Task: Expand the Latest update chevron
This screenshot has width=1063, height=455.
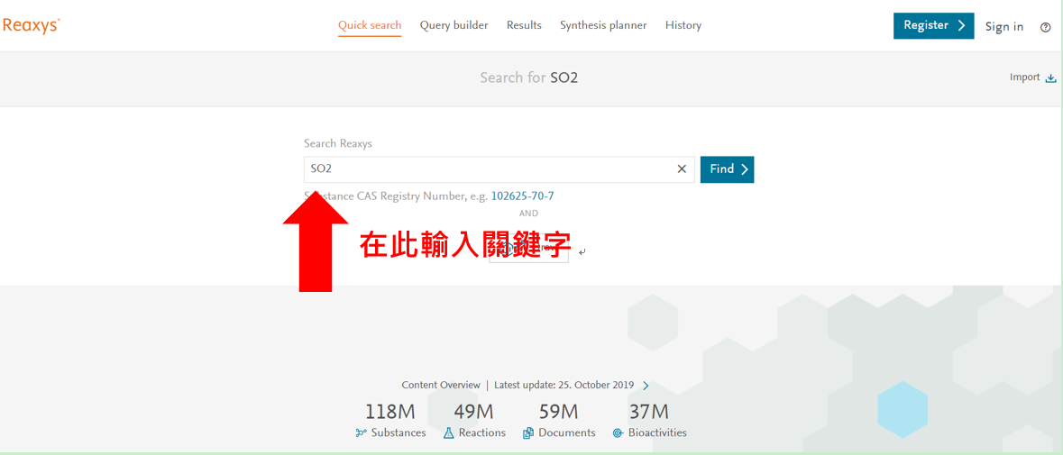Action: pos(646,386)
